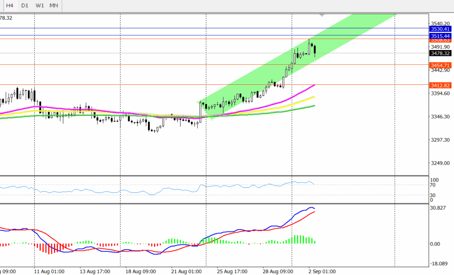The height and width of the screenshot is (275, 454).
Task: Click the blue 3515.44 price level tag
Action: [x=440, y=35]
